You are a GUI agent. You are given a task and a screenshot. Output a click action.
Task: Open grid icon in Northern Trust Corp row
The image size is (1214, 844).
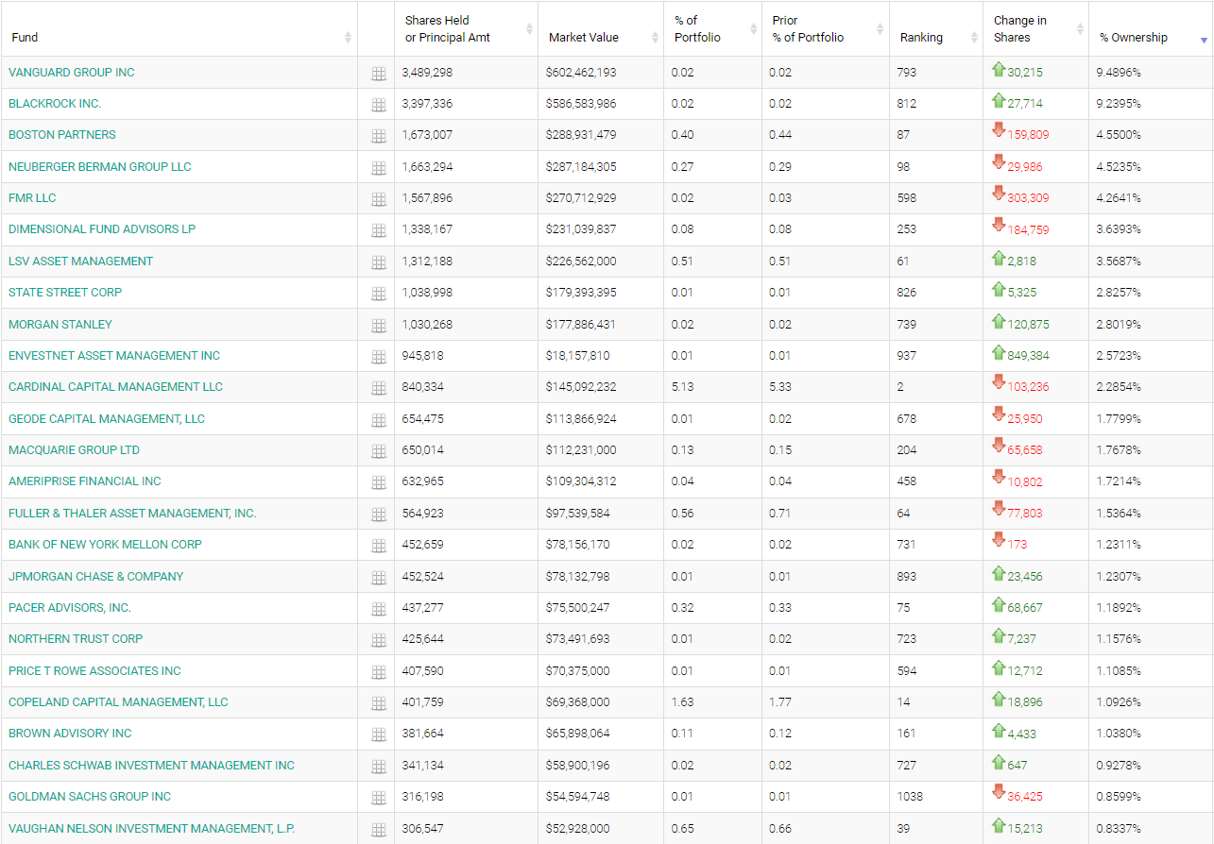click(x=379, y=640)
